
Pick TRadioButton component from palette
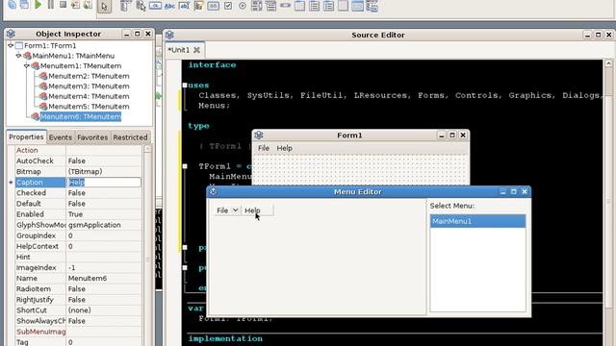(243, 6)
